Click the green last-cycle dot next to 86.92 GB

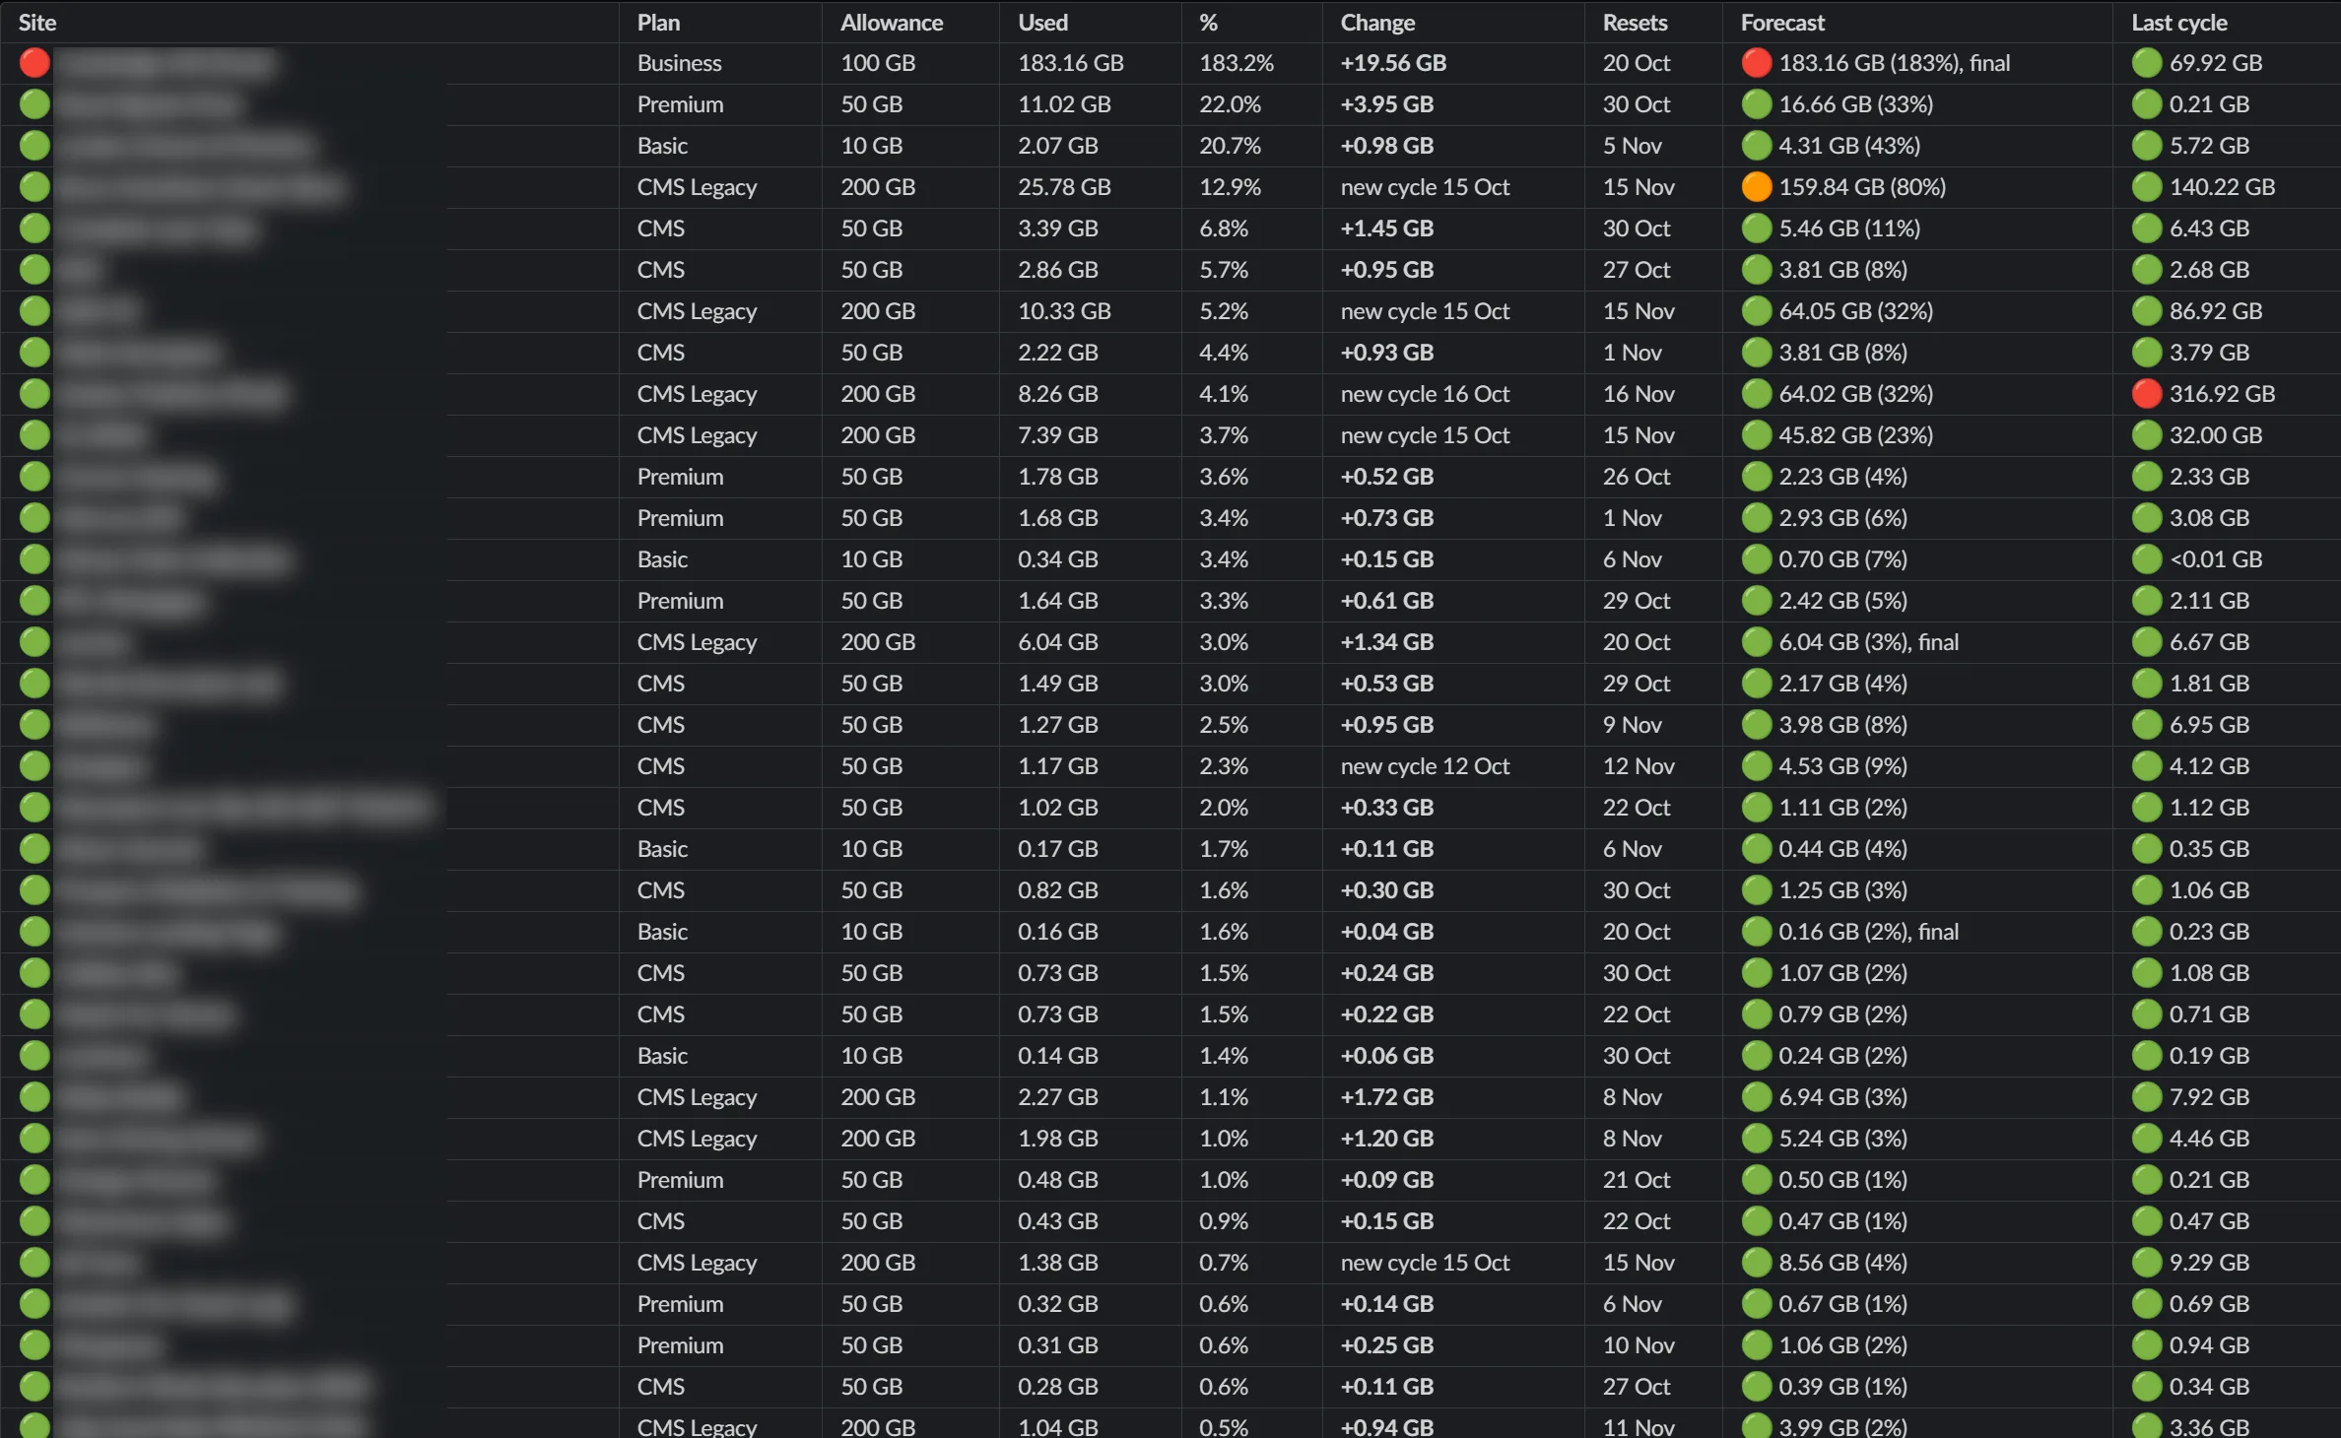point(2147,311)
